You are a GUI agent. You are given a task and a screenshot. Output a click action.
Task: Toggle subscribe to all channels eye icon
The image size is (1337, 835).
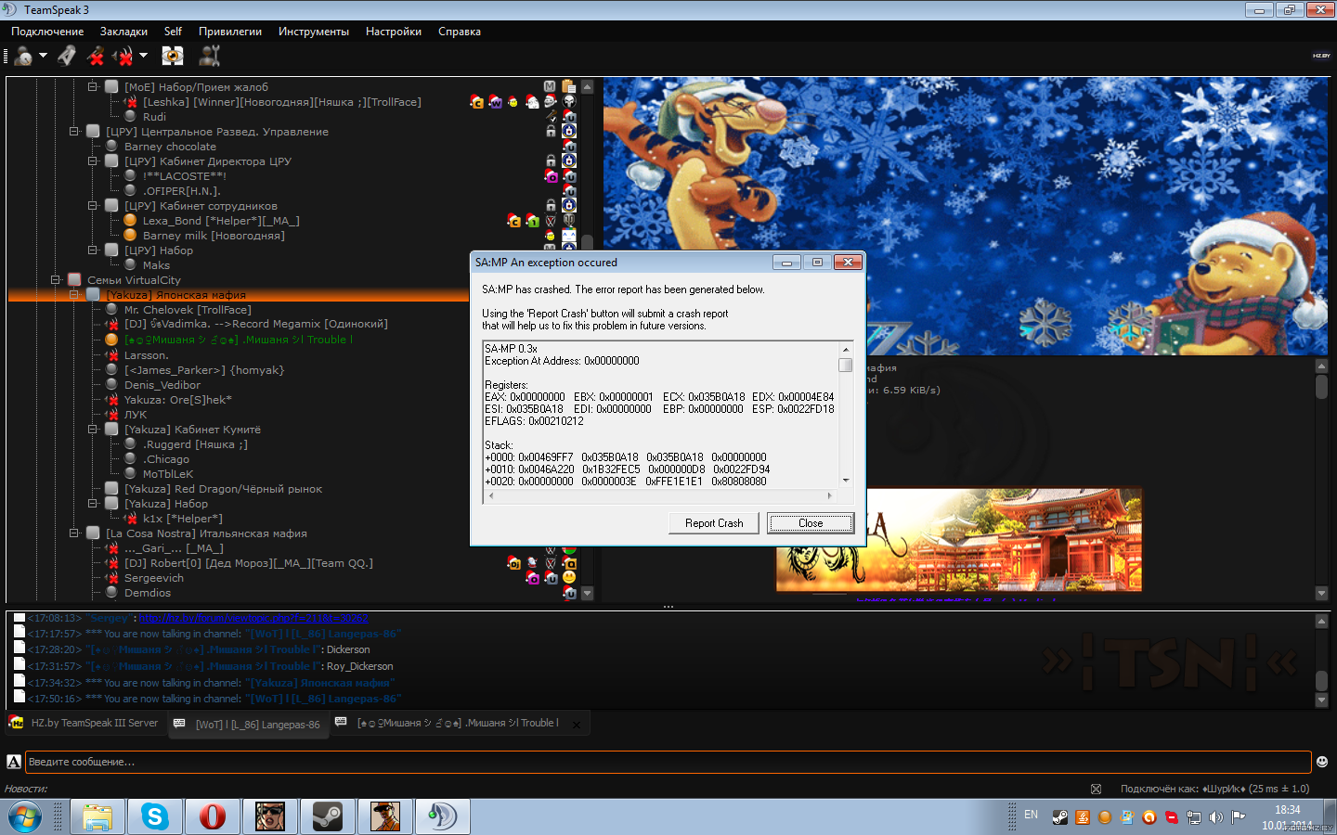pyautogui.click(x=173, y=57)
